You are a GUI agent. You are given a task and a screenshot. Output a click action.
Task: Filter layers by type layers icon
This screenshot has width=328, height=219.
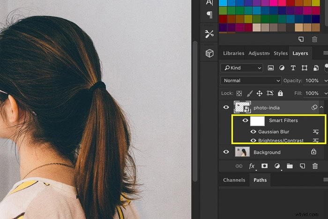293,68
